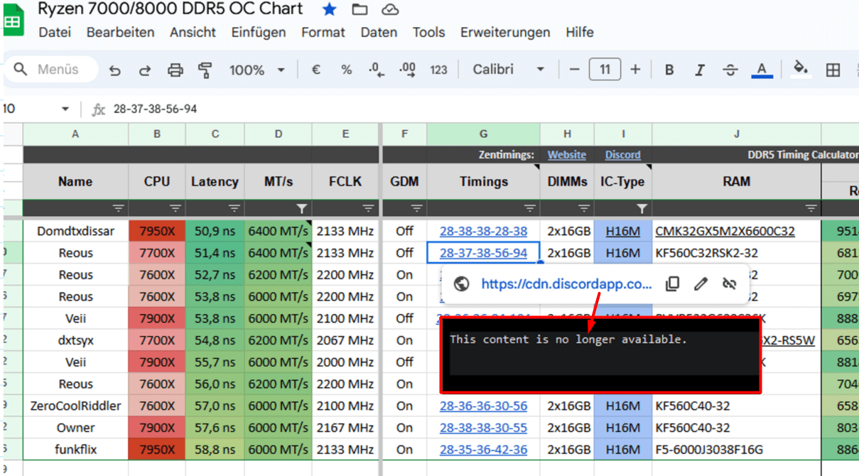The height and width of the screenshot is (476, 859).
Task: Copy the link in the popup
Action: (672, 284)
